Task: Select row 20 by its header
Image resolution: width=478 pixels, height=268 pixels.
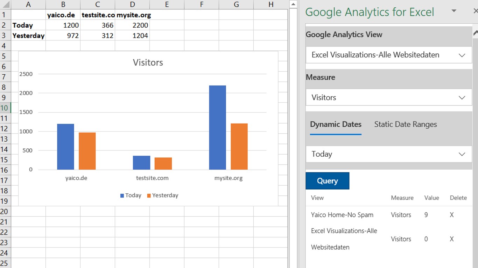Action: coord(5,211)
